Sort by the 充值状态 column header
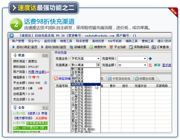Viewport: 180px width, 140px height. coord(144,86)
